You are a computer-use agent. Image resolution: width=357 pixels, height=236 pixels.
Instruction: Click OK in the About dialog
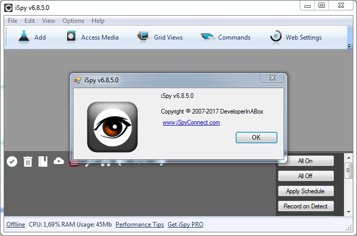(257, 138)
